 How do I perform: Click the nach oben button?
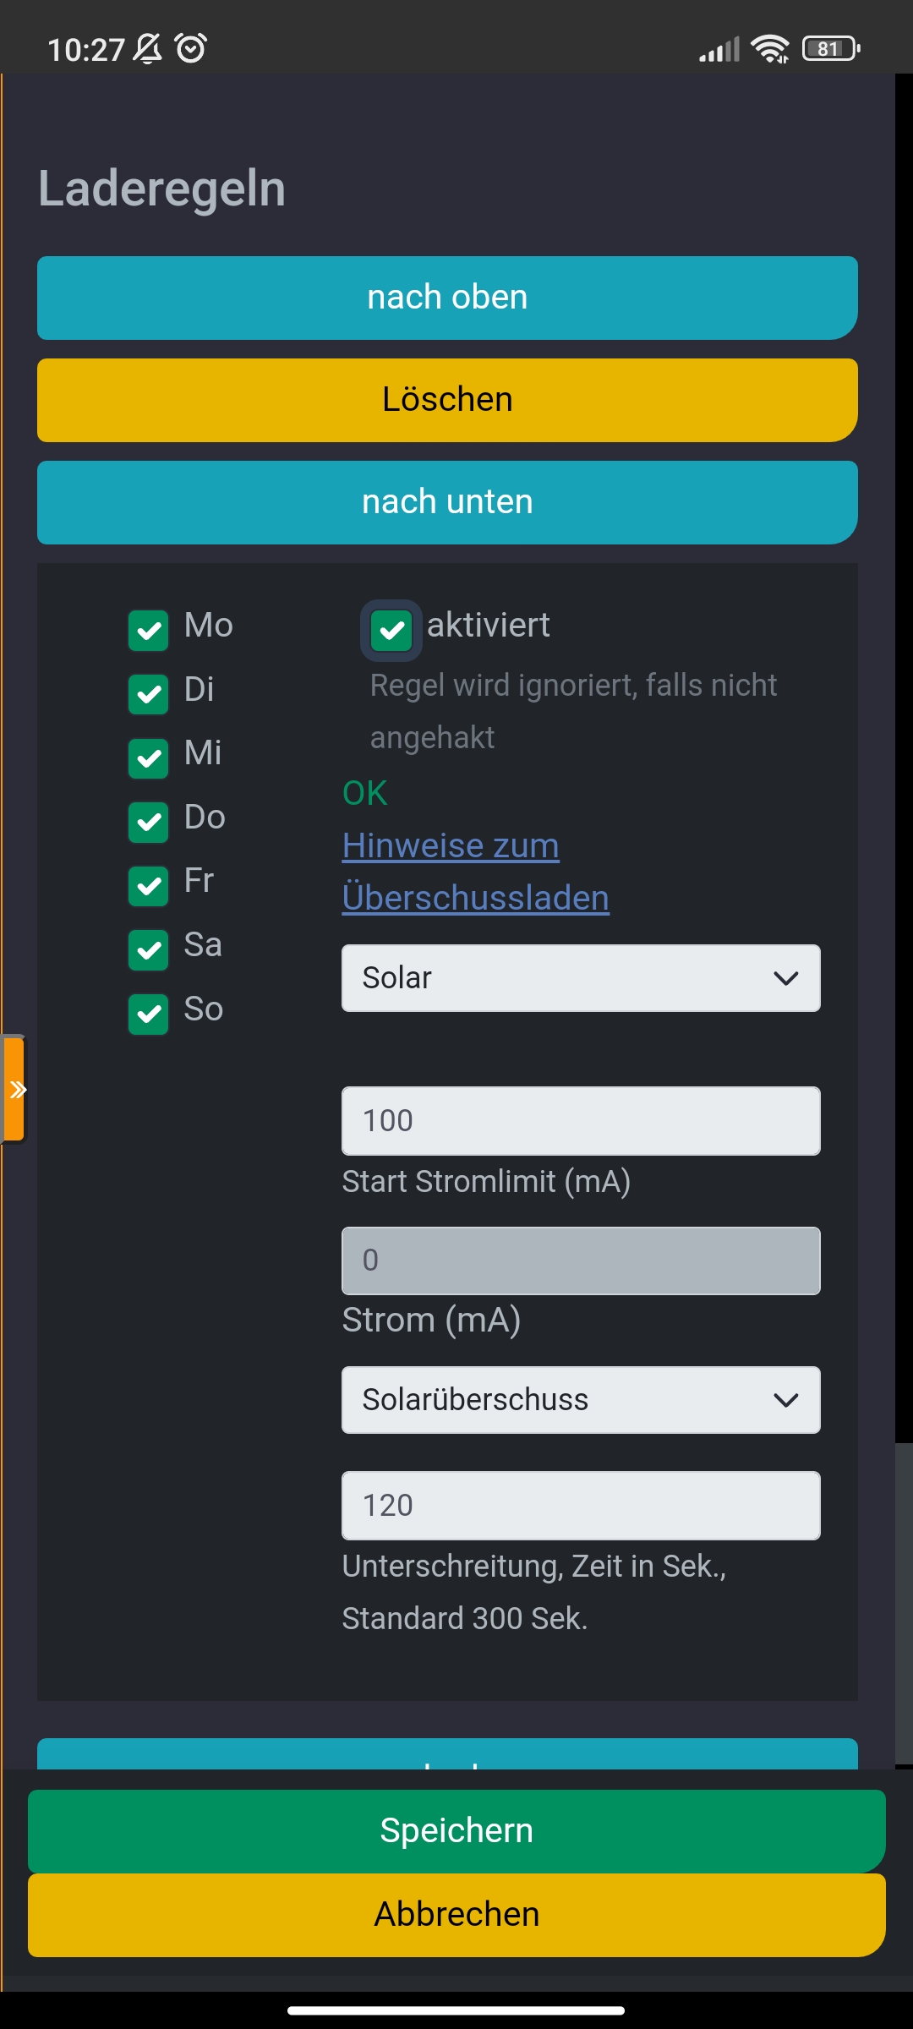tap(447, 298)
